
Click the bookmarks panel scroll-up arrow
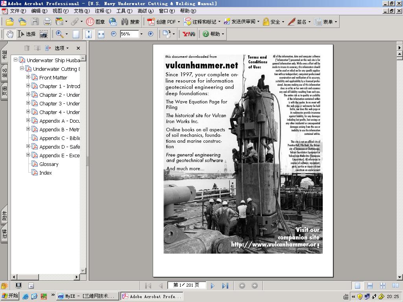pos(83,58)
